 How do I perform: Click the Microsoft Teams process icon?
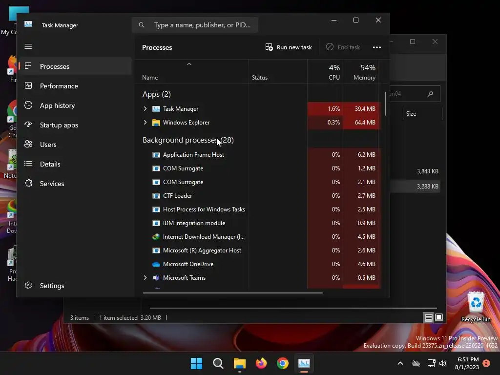156,278
